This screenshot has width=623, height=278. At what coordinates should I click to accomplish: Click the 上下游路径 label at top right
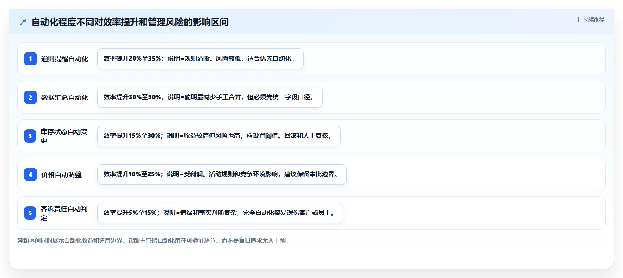590,20
